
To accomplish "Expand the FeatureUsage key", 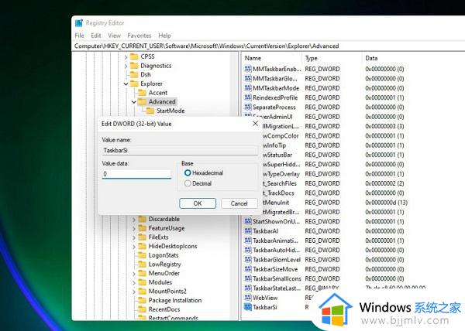I will point(134,228).
